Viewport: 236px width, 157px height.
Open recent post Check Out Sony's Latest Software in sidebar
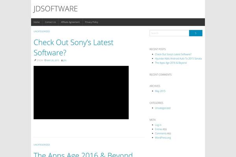point(173,54)
